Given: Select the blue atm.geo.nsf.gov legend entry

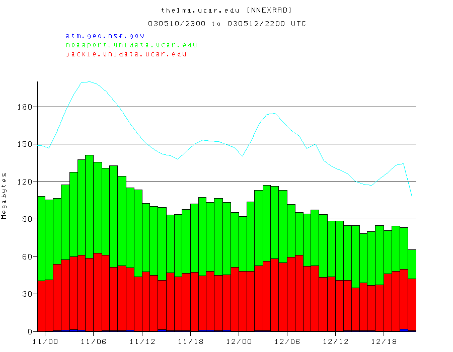Looking at the screenshot, I should [x=105, y=36].
